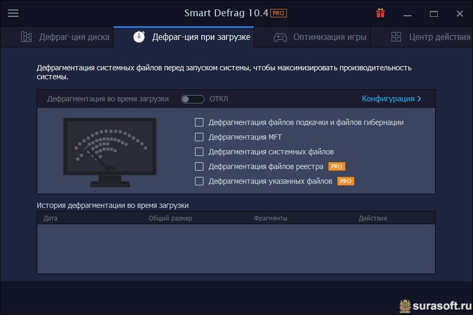Check defrag of pagefile and hibernation files
This screenshot has height=315, width=473.
tap(199, 122)
